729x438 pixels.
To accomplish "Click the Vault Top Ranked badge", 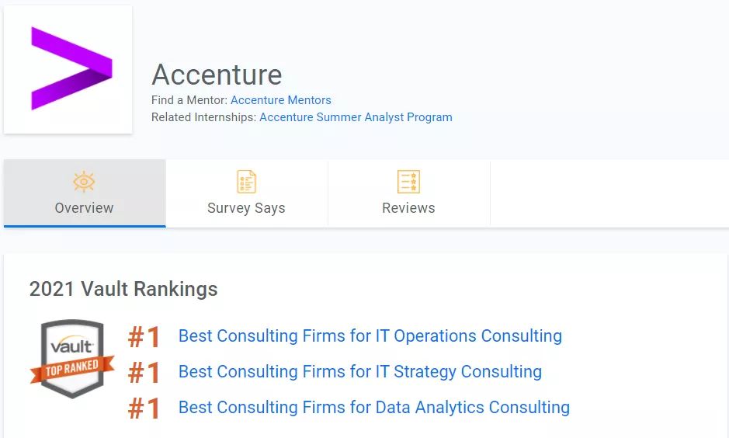I will (72, 359).
